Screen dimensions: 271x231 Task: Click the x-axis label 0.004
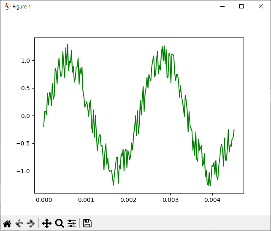[x=212, y=200]
